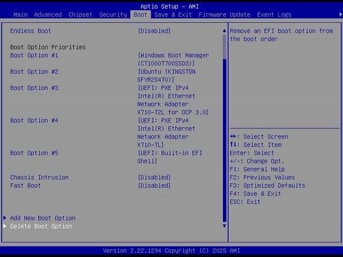Toggle Chassis Intrusion Disabled value

(154, 177)
